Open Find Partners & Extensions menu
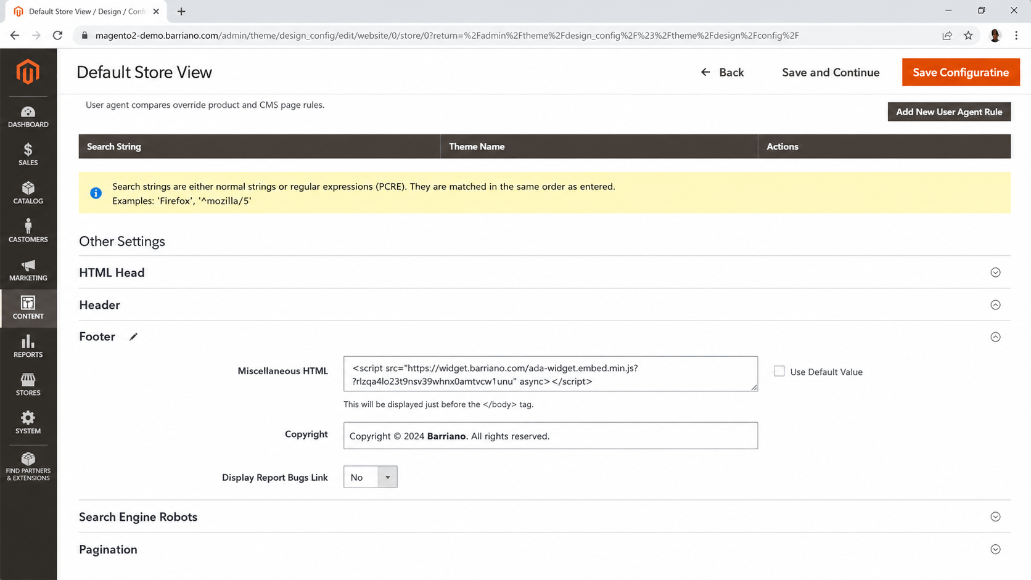This screenshot has width=1031, height=580. point(28,466)
